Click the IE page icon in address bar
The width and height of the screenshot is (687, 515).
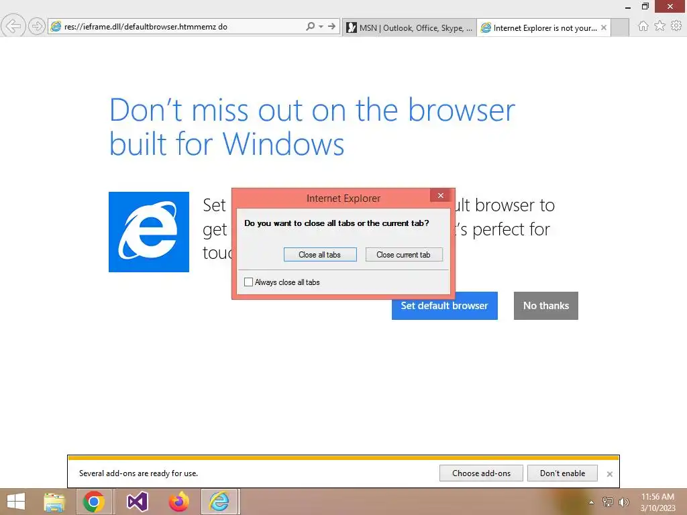[x=56, y=26]
